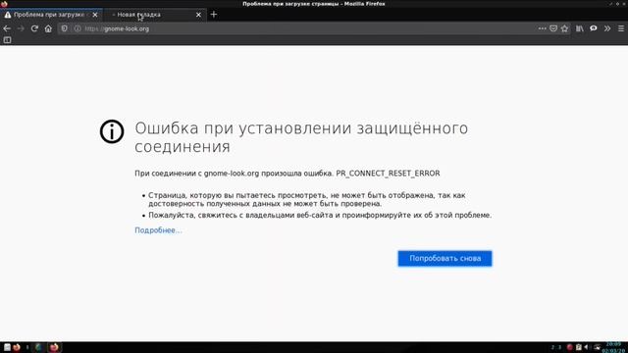
Task: Bookmark this page with the star icon
Action: point(565,28)
